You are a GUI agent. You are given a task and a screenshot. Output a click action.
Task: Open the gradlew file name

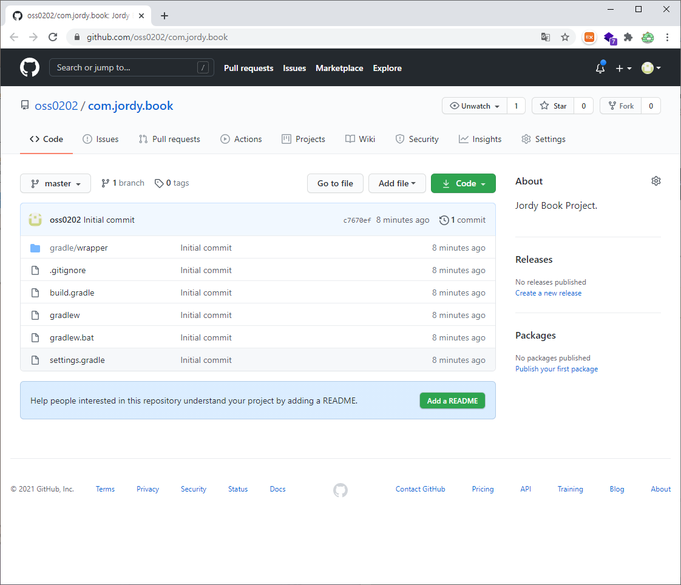(x=65, y=316)
